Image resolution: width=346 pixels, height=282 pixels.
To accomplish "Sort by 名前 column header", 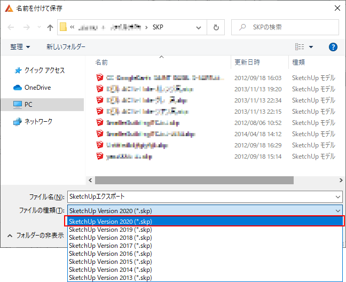I will coord(101,62).
